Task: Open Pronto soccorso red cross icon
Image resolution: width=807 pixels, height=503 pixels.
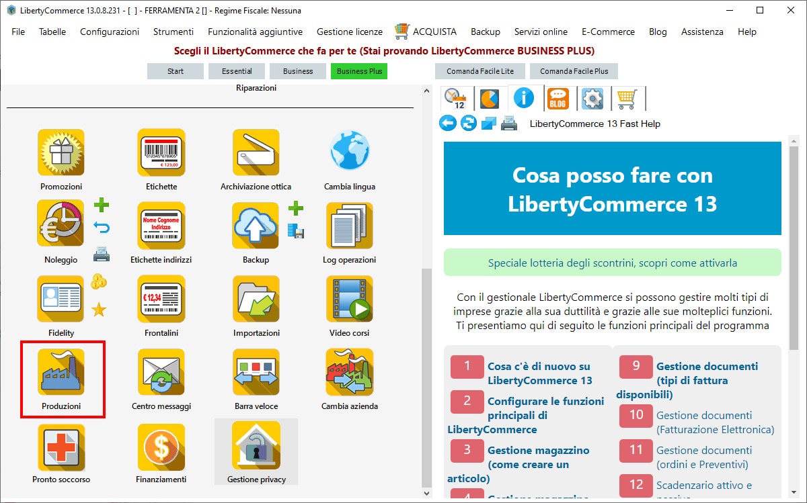Action: point(61,447)
